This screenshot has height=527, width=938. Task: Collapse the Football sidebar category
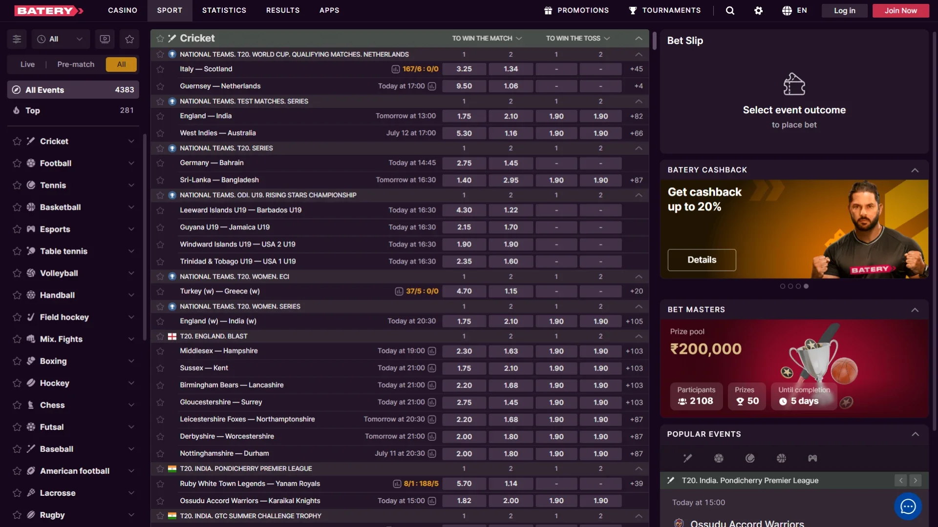point(131,163)
